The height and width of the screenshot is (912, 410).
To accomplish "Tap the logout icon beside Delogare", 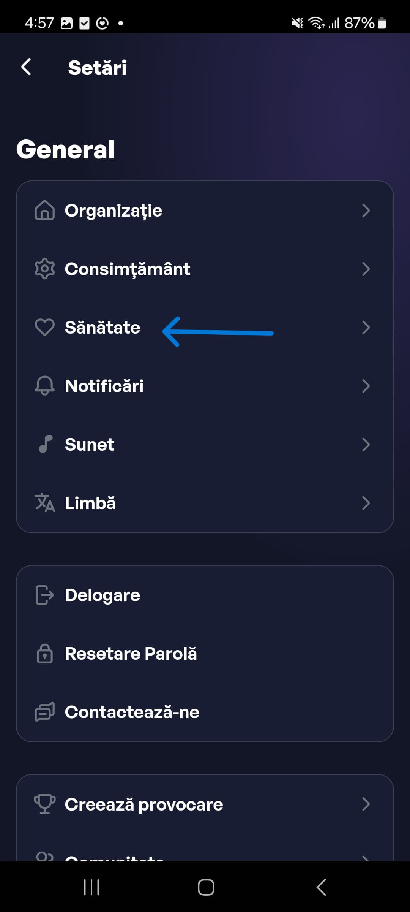I will 45,595.
